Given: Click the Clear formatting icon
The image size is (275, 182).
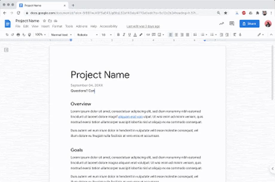Looking at the screenshot, I should point(234,35).
